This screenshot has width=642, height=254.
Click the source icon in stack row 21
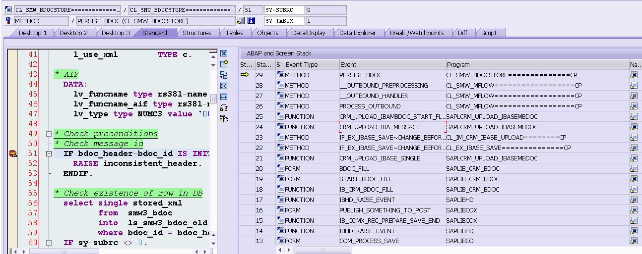point(280,158)
